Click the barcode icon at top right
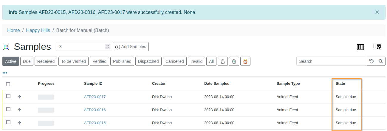Image resolution: width=387 pixels, height=131 pixels. tap(360, 47)
